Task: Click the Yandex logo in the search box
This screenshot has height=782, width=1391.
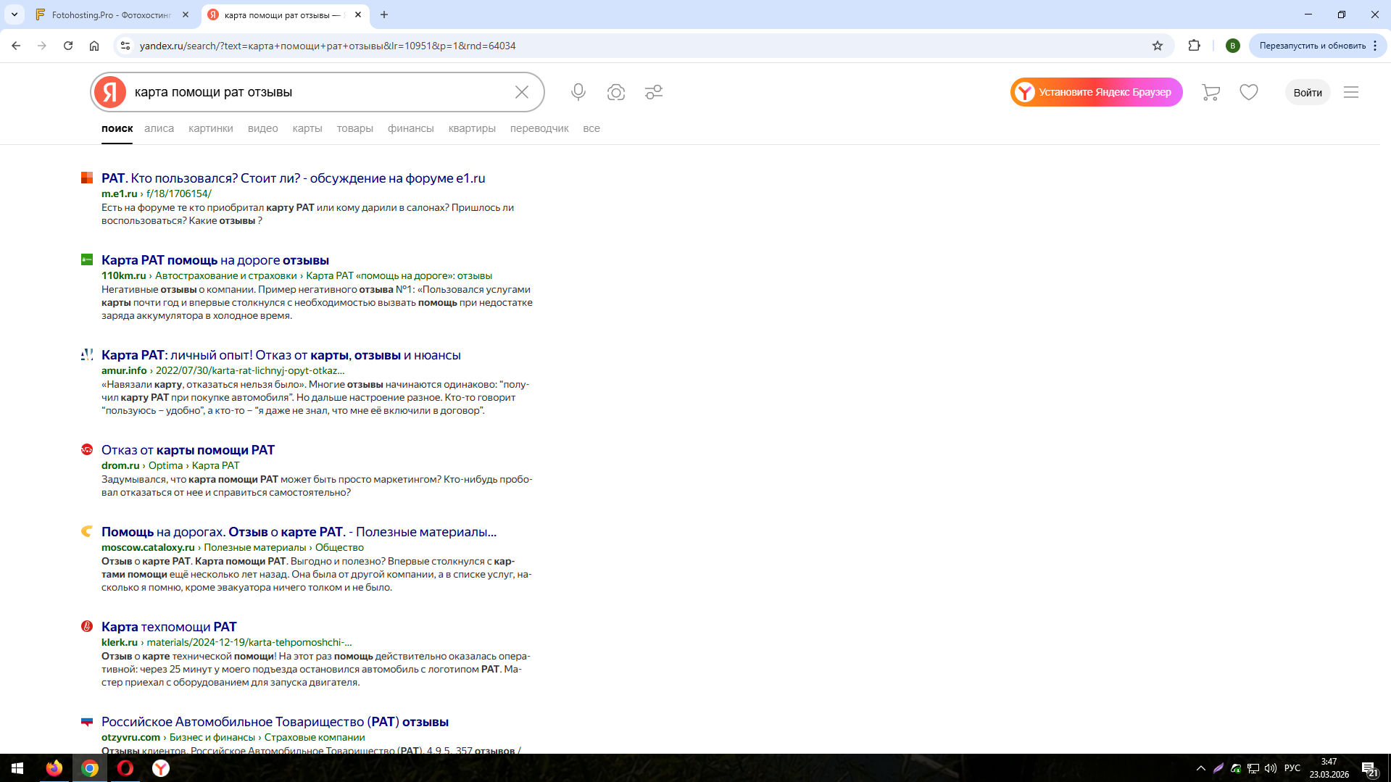Action: tap(110, 92)
